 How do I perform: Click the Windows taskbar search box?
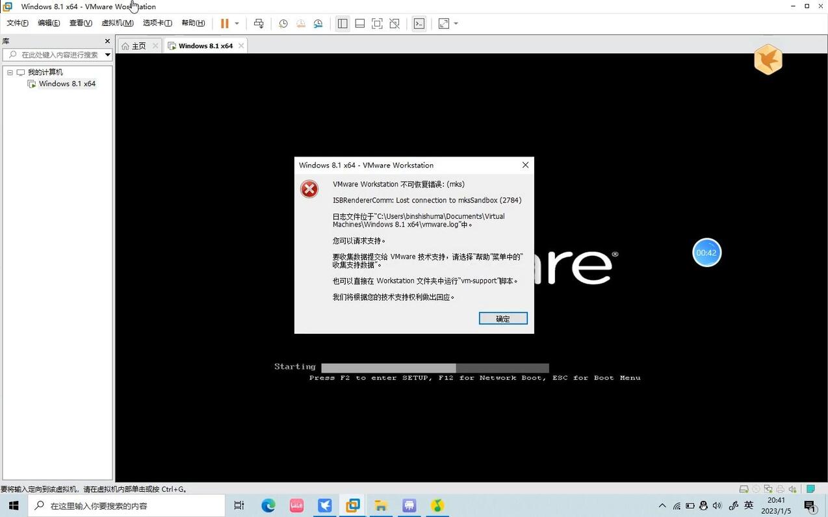click(x=126, y=505)
